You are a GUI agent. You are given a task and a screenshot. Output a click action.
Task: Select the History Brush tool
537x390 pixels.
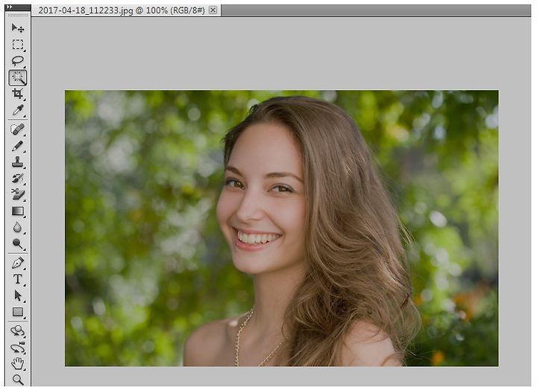17,178
